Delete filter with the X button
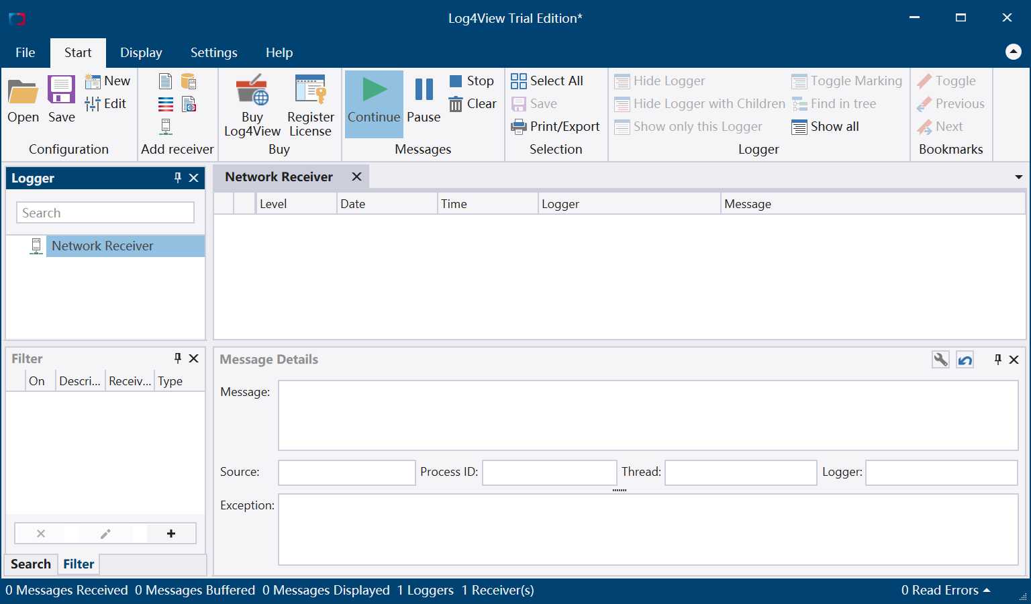 [x=41, y=534]
